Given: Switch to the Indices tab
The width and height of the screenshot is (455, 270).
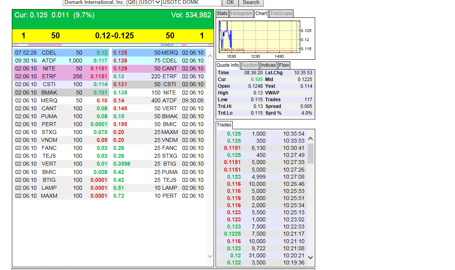Looking at the screenshot, I should pyautogui.click(x=268, y=65).
